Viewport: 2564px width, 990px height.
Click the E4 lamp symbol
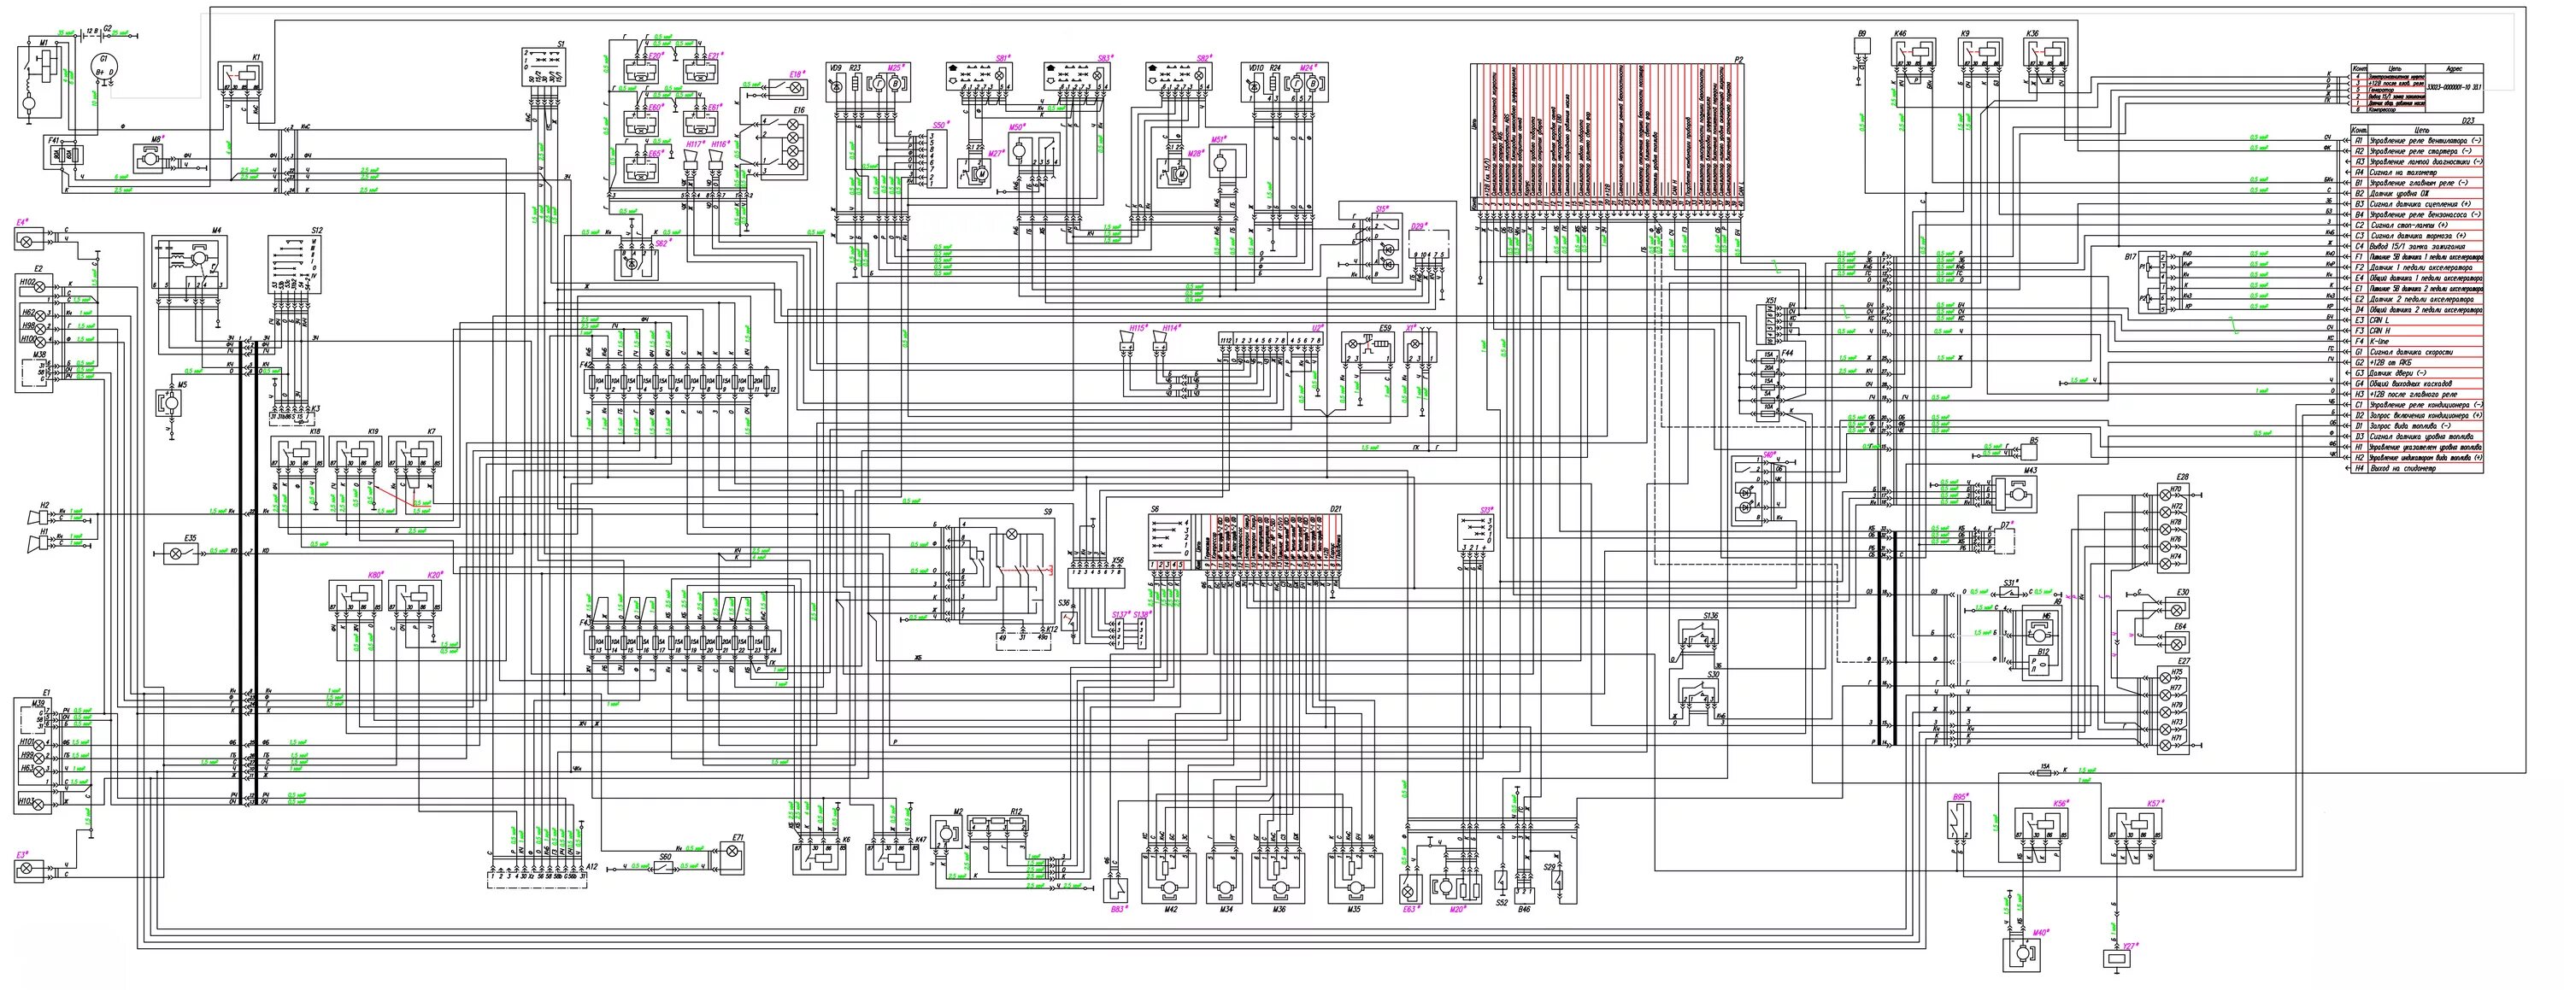[x=28, y=240]
